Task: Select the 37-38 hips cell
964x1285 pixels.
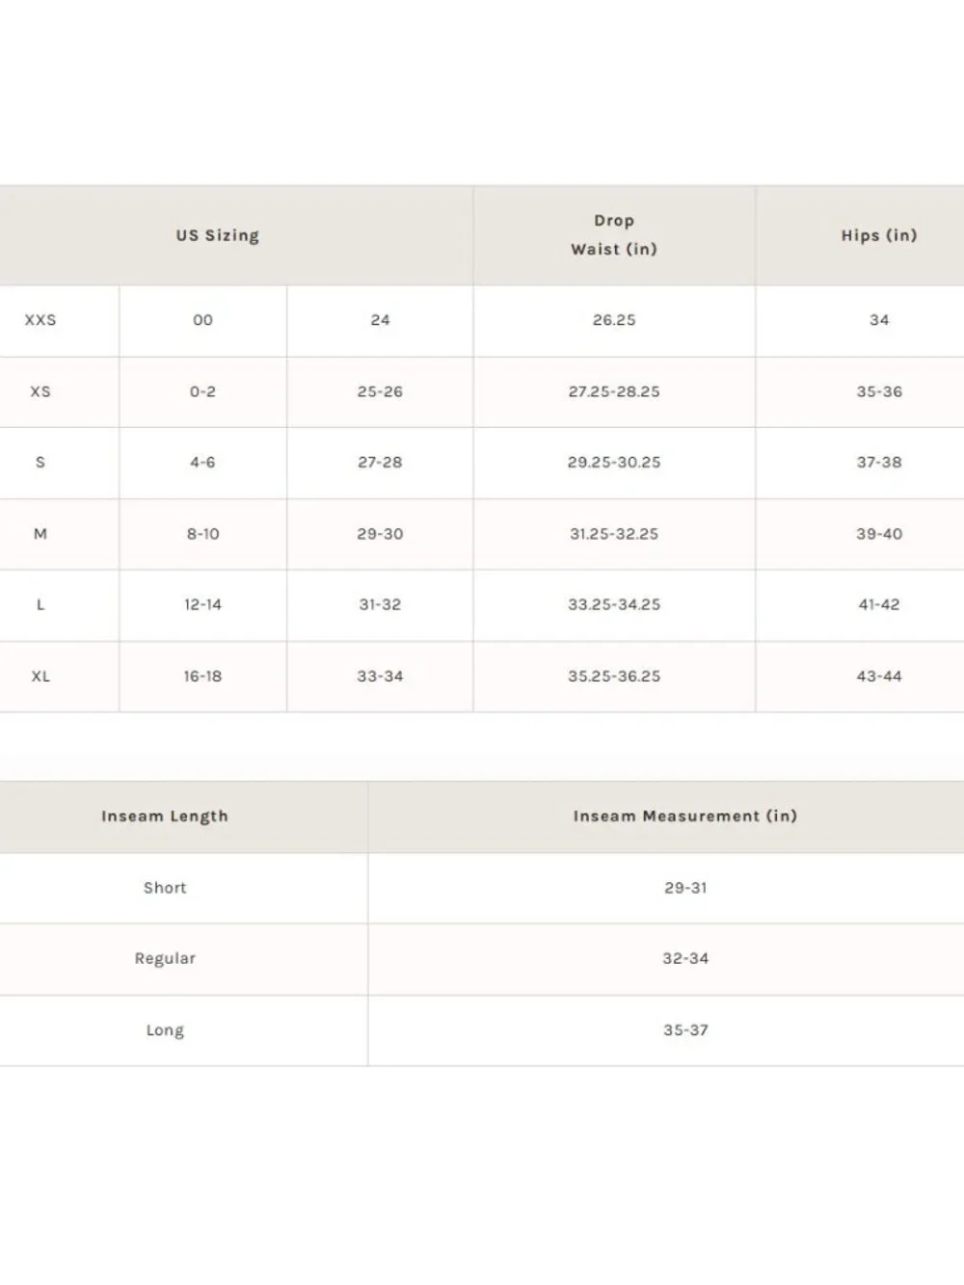Action: point(879,462)
